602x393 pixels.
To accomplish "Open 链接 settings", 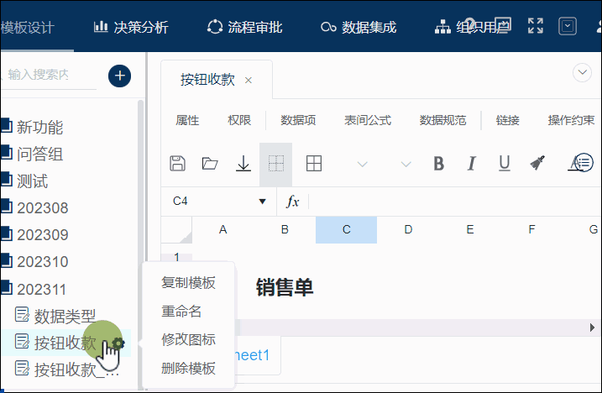I will (x=508, y=120).
